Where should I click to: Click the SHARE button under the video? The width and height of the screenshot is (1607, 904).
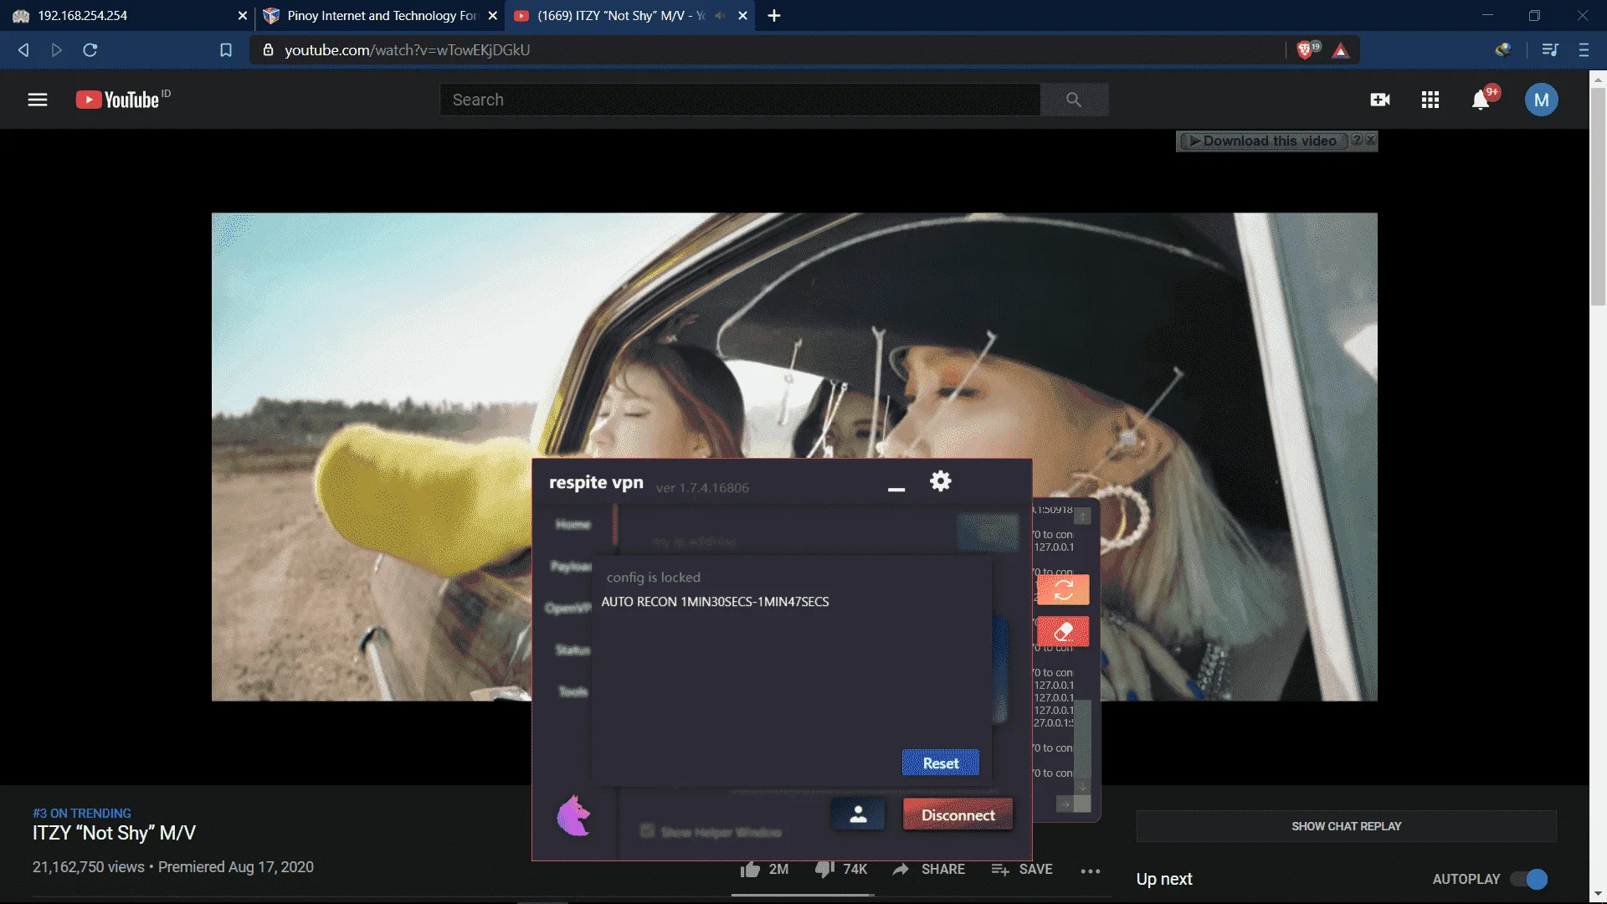[x=928, y=869]
